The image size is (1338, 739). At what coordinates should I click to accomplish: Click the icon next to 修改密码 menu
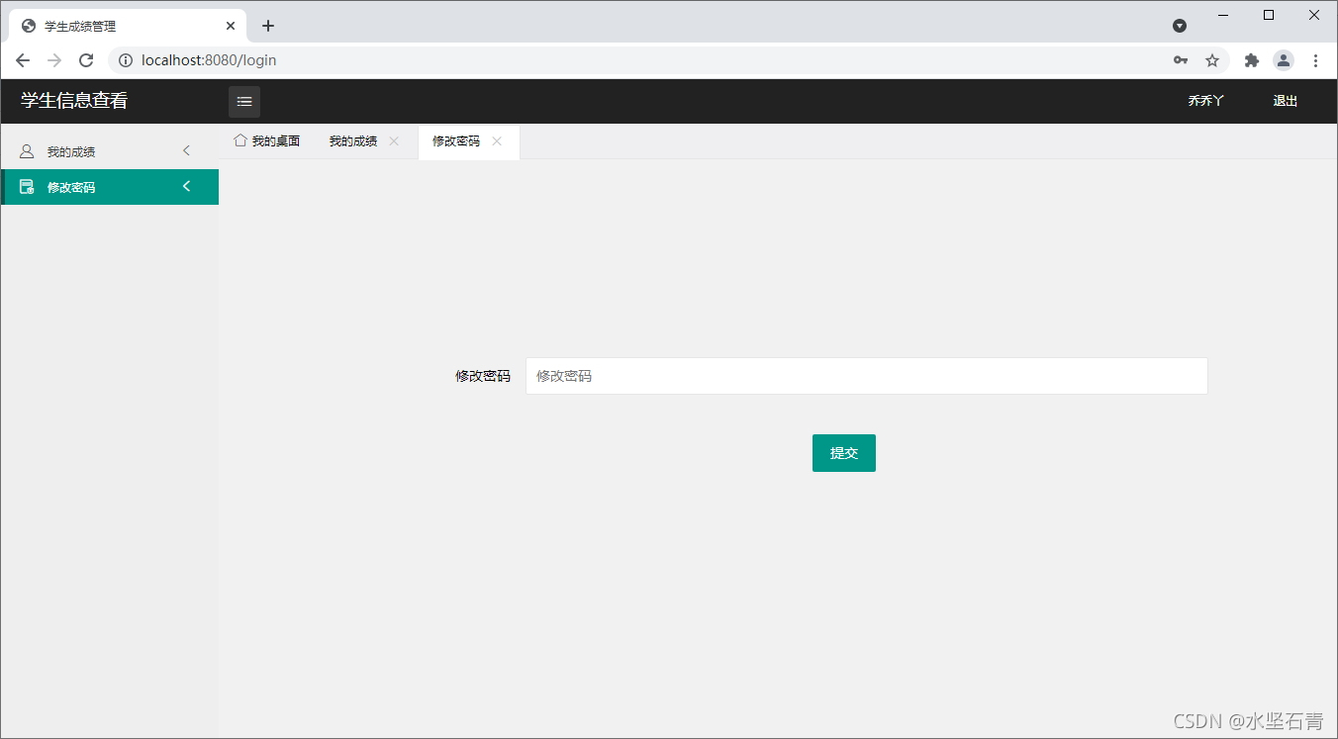click(26, 186)
